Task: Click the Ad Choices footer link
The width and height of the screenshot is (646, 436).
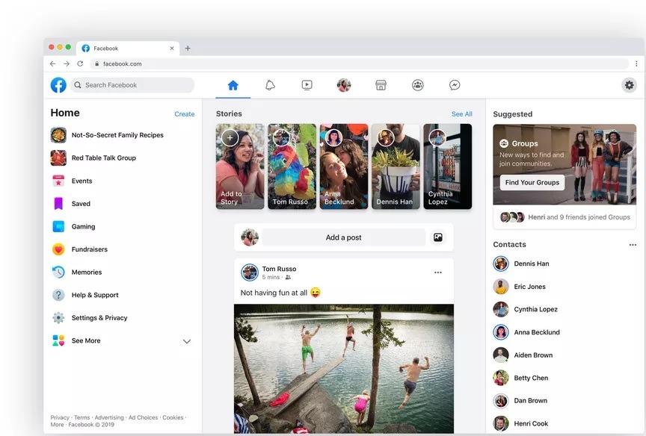Action: pos(143,417)
